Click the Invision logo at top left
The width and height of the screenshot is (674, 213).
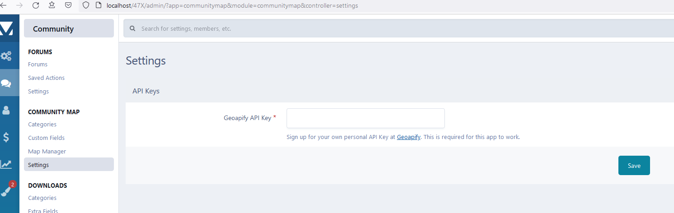click(x=6, y=28)
